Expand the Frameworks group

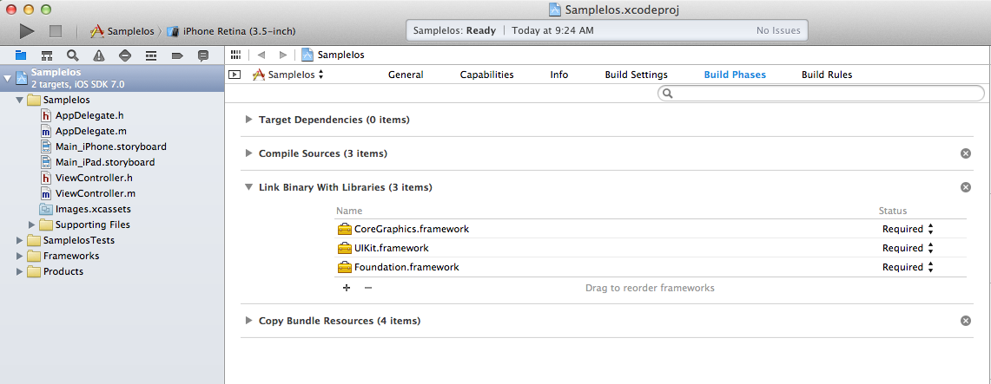tap(20, 256)
